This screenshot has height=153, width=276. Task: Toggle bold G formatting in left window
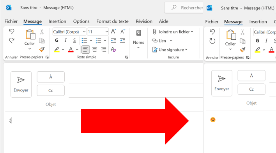point(57,40)
